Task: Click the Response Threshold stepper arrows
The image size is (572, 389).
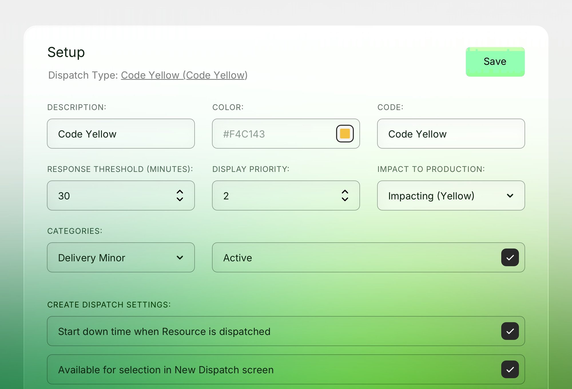Action: coord(180,196)
